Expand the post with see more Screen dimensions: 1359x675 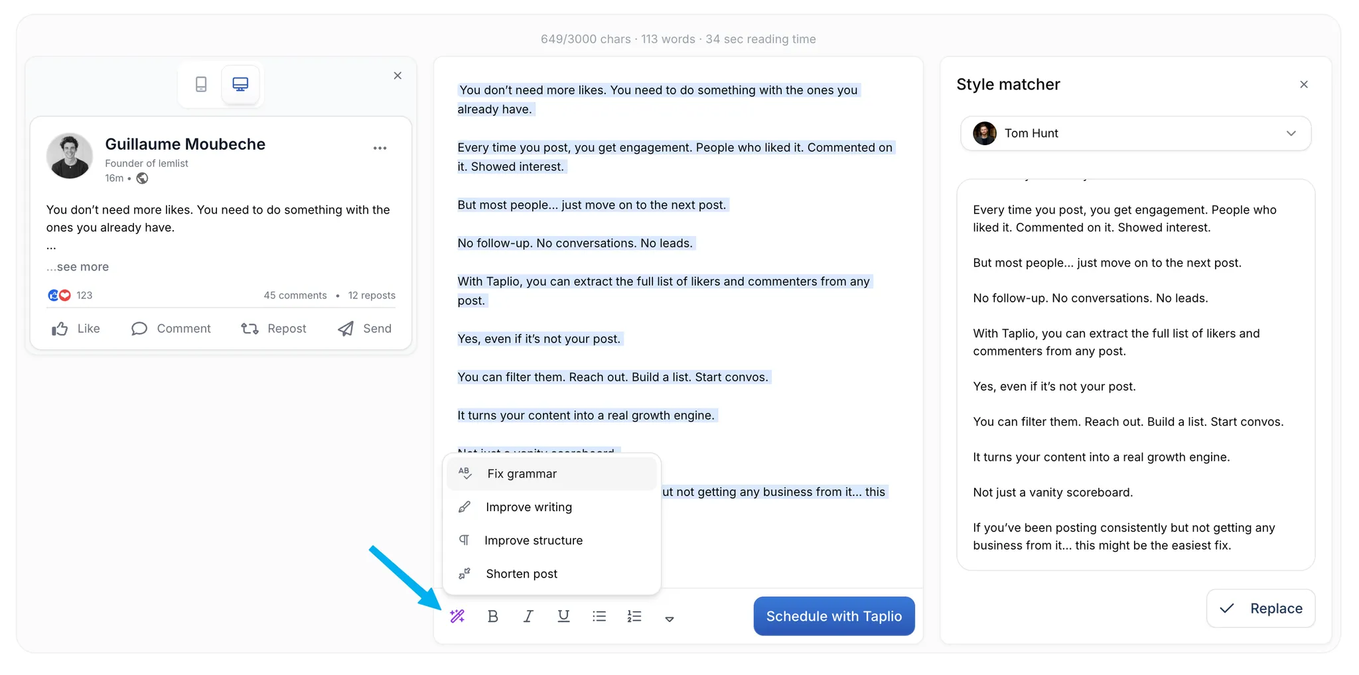click(x=78, y=267)
